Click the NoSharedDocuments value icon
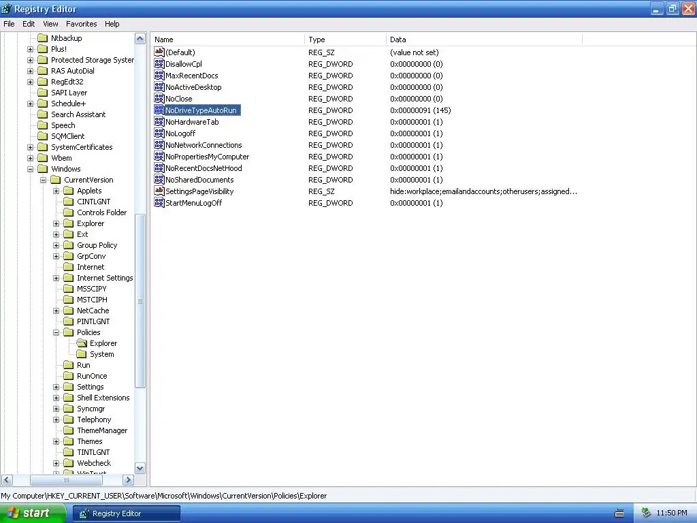Image resolution: width=697 pixels, height=523 pixels. pyautogui.click(x=159, y=179)
